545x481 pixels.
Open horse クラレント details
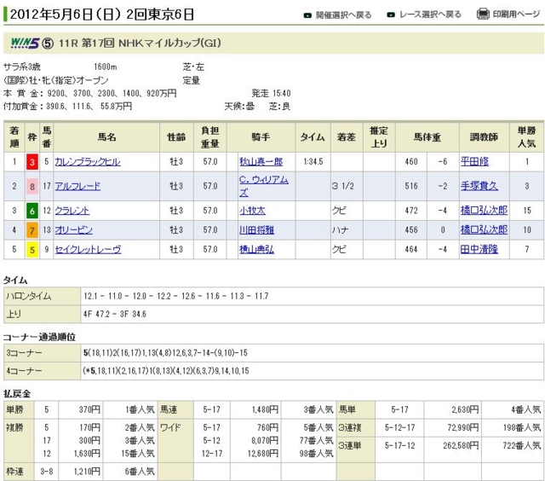(x=72, y=211)
